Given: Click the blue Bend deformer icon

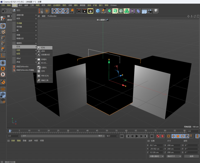Looking at the screenshot, I should pos(138,11).
